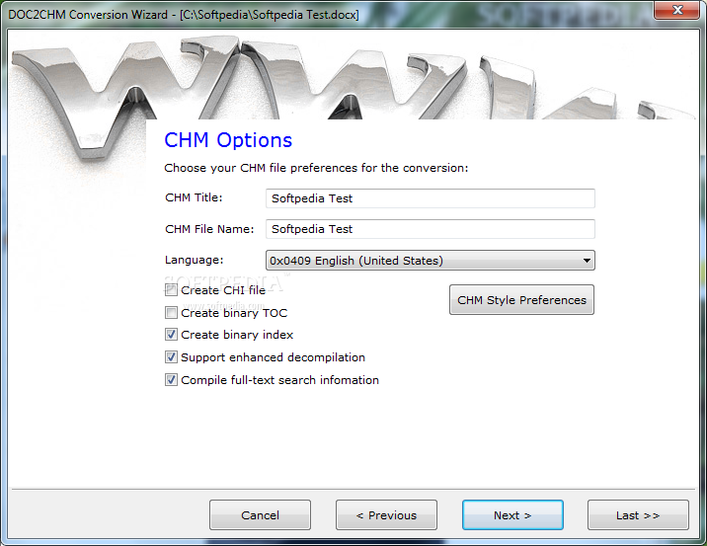The height and width of the screenshot is (546, 707).
Task: Click the CHM Options heading
Action: pyautogui.click(x=228, y=140)
